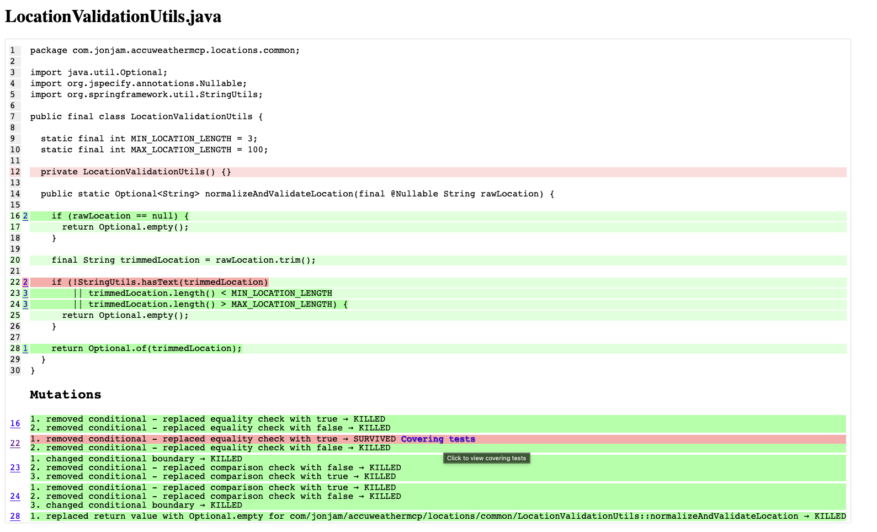
Task: Select the replaced return value mutation entry
Action: [438, 517]
